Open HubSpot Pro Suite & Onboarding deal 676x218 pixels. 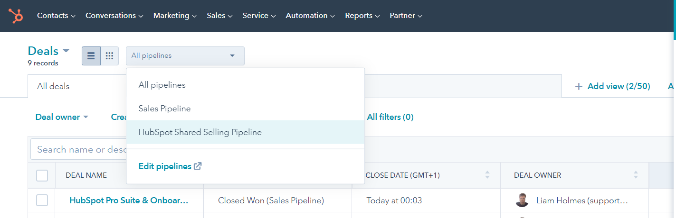(129, 200)
